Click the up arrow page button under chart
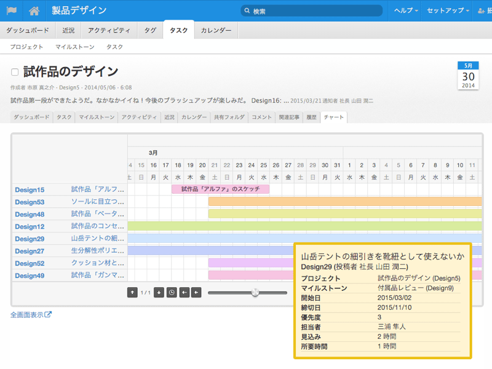 point(132,293)
